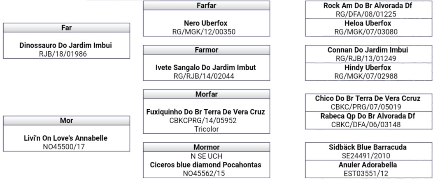Click the Mormor header bar

coord(207,147)
